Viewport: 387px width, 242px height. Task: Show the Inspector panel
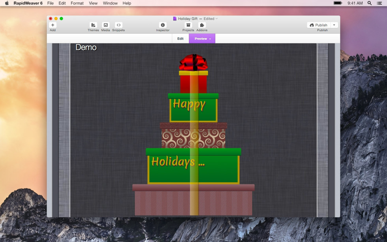tap(163, 25)
